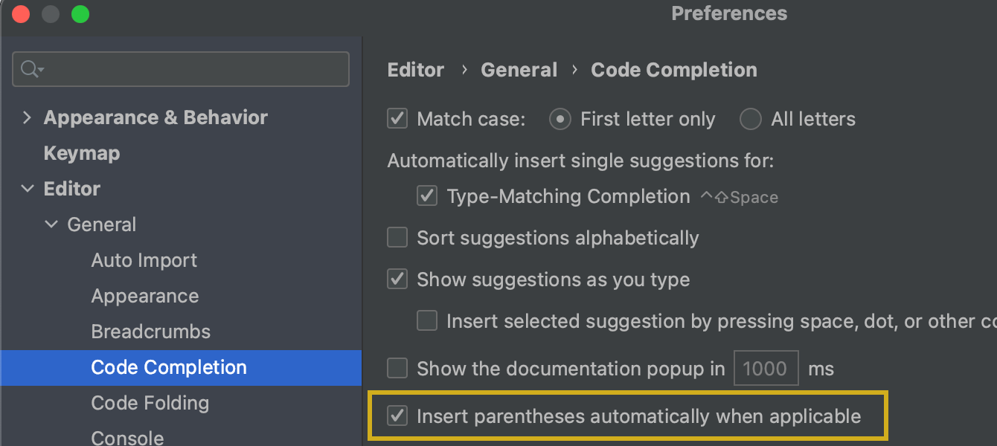The width and height of the screenshot is (997, 446).
Task: Click the red close window button
Action: [21, 14]
